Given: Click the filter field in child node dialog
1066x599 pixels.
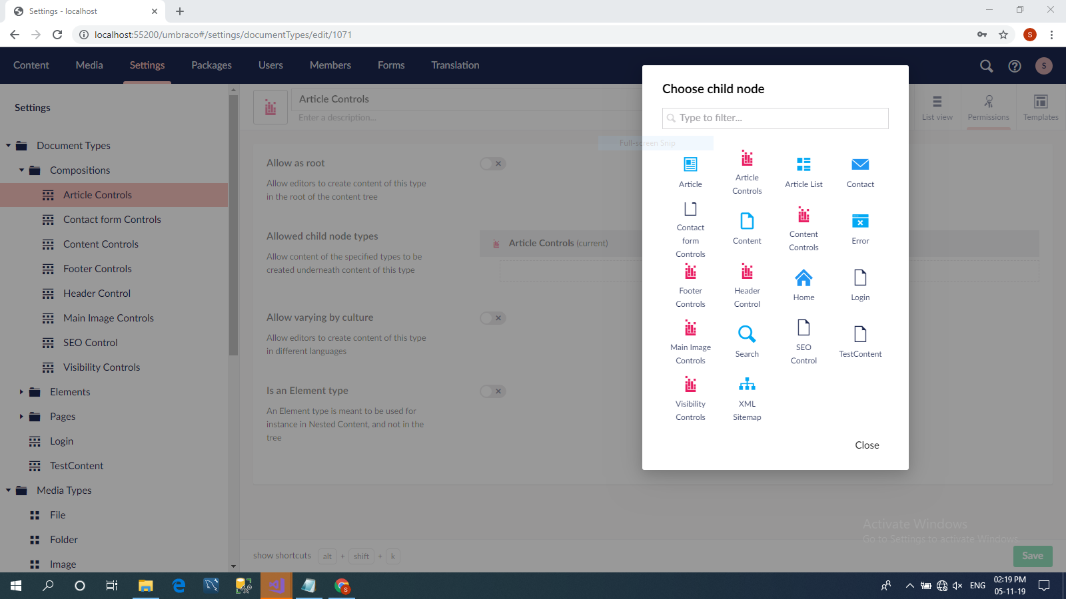Looking at the screenshot, I should click(776, 118).
